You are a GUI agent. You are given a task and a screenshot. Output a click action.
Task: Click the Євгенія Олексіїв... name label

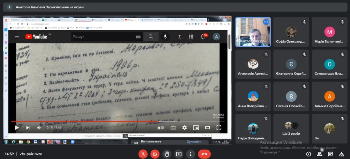coord(291,106)
